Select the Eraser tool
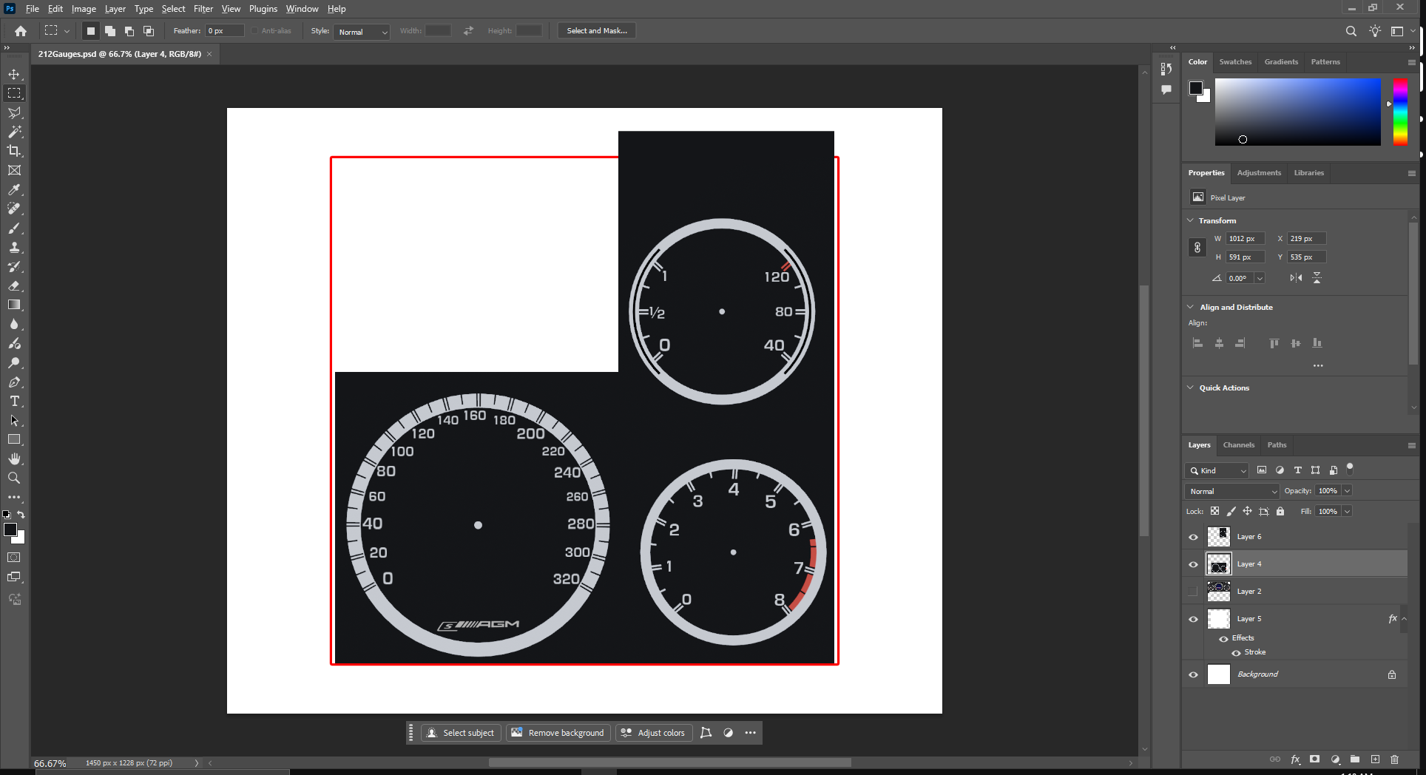Viewport: 1426px width, 775px height. point(14,285)
